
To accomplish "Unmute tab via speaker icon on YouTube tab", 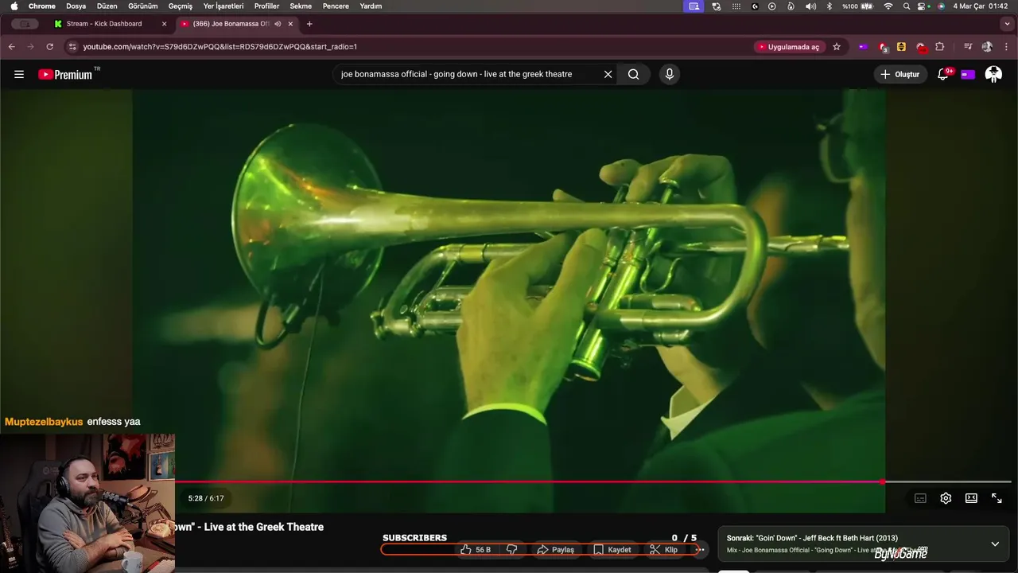I will coord(278,24).
